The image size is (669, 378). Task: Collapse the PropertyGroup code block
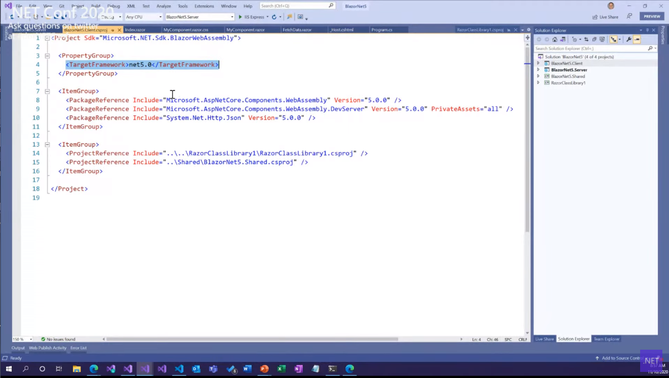point(47,56)
